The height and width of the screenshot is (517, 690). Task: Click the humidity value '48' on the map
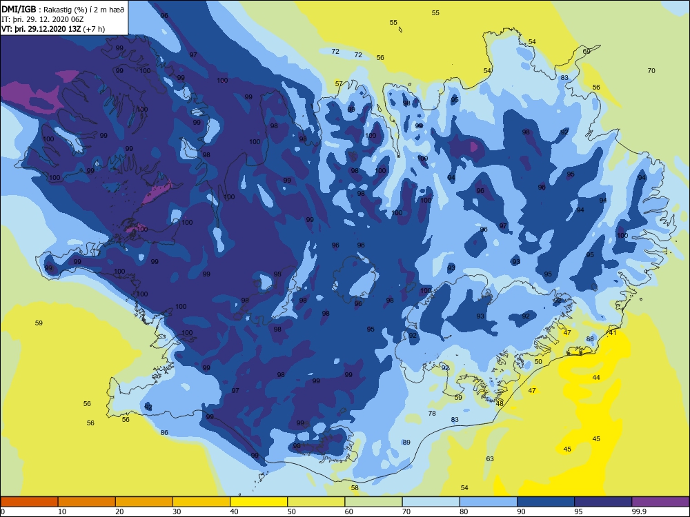pos(500,403)
